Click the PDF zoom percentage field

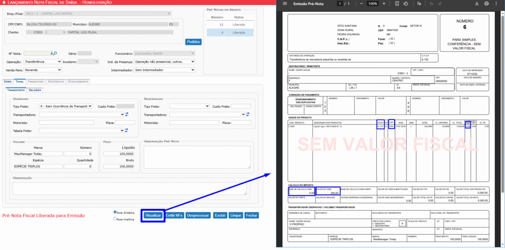(373, 3)
